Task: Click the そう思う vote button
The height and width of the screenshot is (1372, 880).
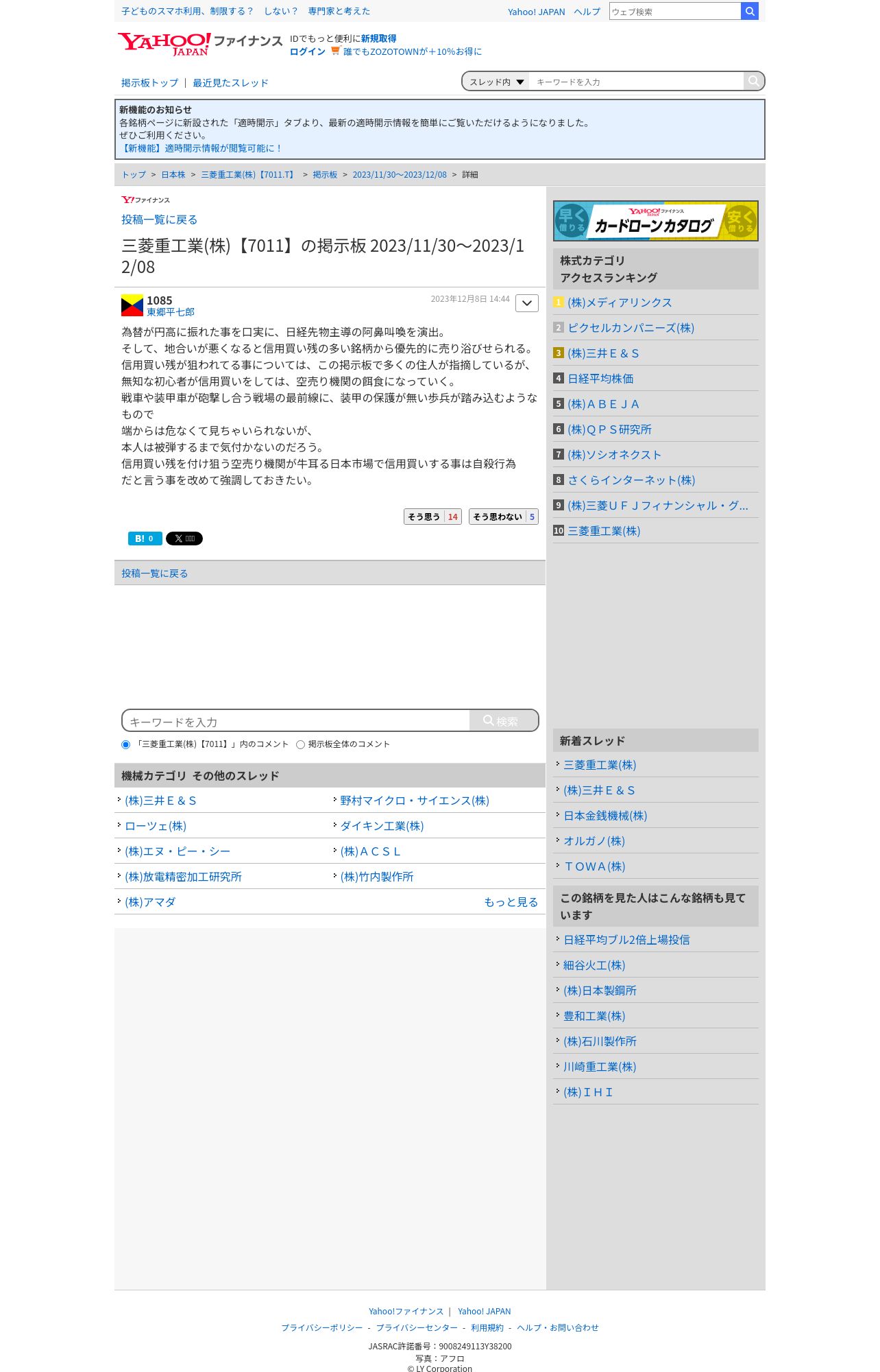Action: (432, 517)
